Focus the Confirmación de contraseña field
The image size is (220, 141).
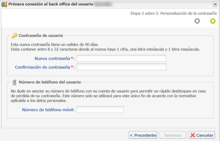[x=122, y=67]
